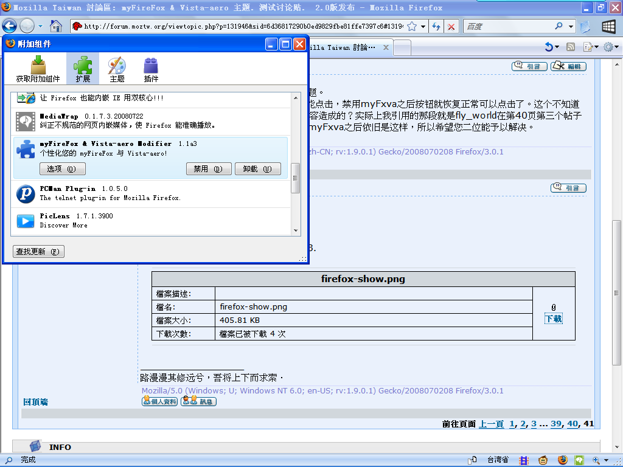Stop loading with the red X button
Screen dimensions: 623x467
pyautogui.click(x=451, y=27)
